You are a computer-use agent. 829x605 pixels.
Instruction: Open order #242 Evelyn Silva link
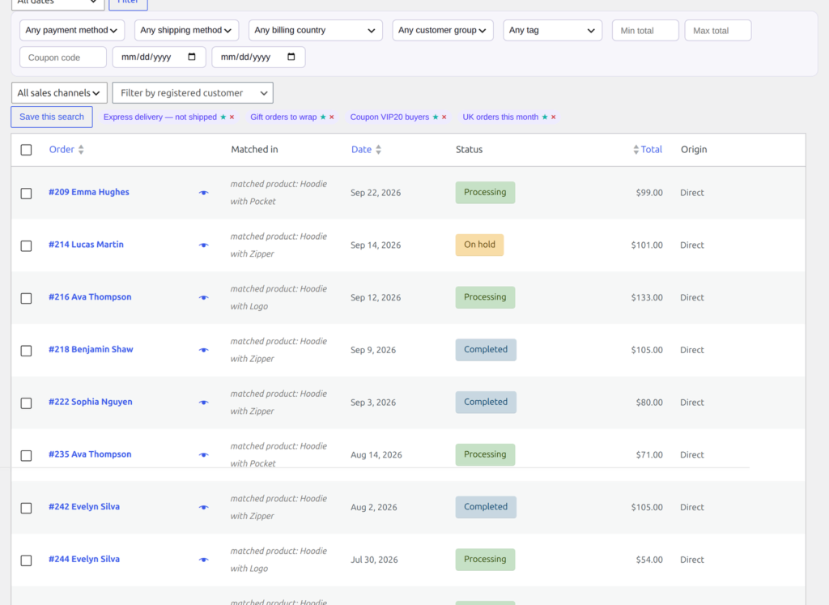coord(84,507)
